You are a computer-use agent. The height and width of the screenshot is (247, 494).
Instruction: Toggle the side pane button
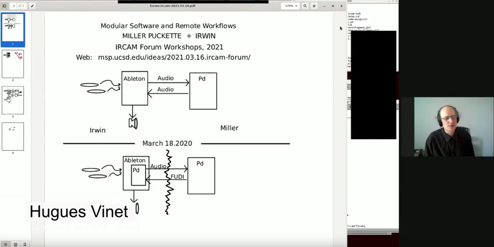(x=4, y=6)
